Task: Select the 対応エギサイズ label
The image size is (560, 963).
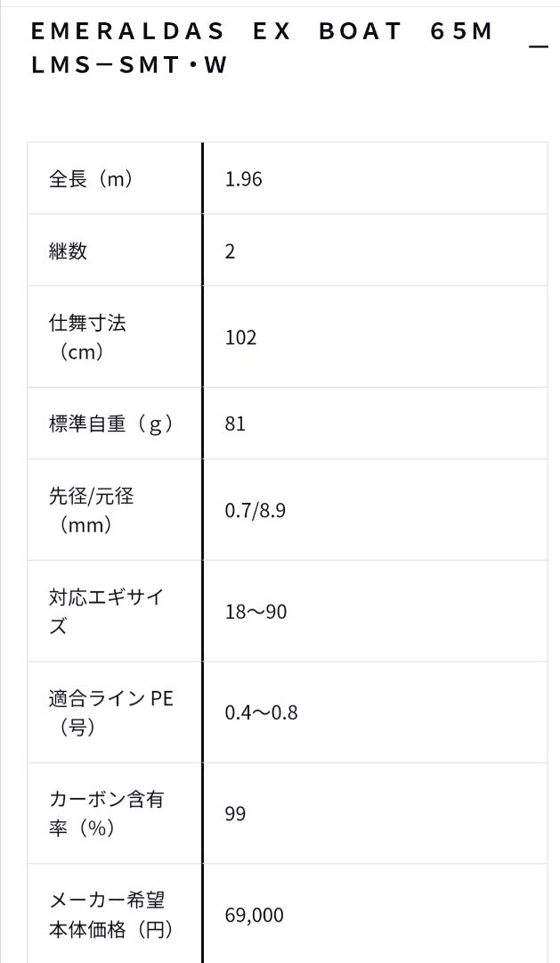Action: [105, 611]
